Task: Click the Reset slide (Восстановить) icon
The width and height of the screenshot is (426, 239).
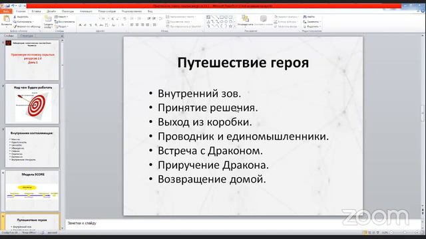Action: pyautogui.click(x=56, y=22)
